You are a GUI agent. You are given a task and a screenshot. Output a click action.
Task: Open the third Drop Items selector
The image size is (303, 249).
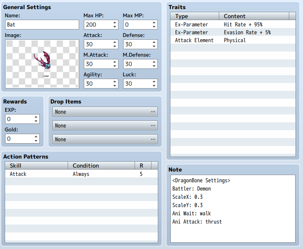pyautogui.click(x=105, y=139)
